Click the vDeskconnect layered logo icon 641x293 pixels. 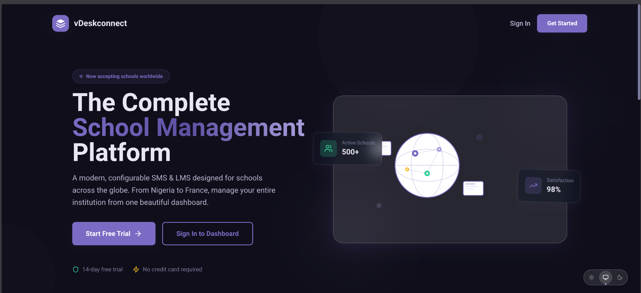[61, 23]
